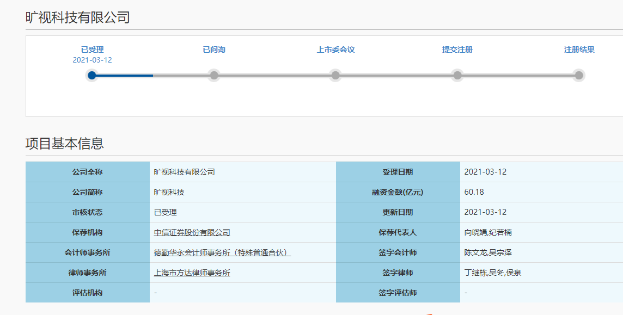Image resolution: width=623 pixels, height=315 pixels.
Task: Click the blue completed segment of progress bar
Action: click(125, 75)
